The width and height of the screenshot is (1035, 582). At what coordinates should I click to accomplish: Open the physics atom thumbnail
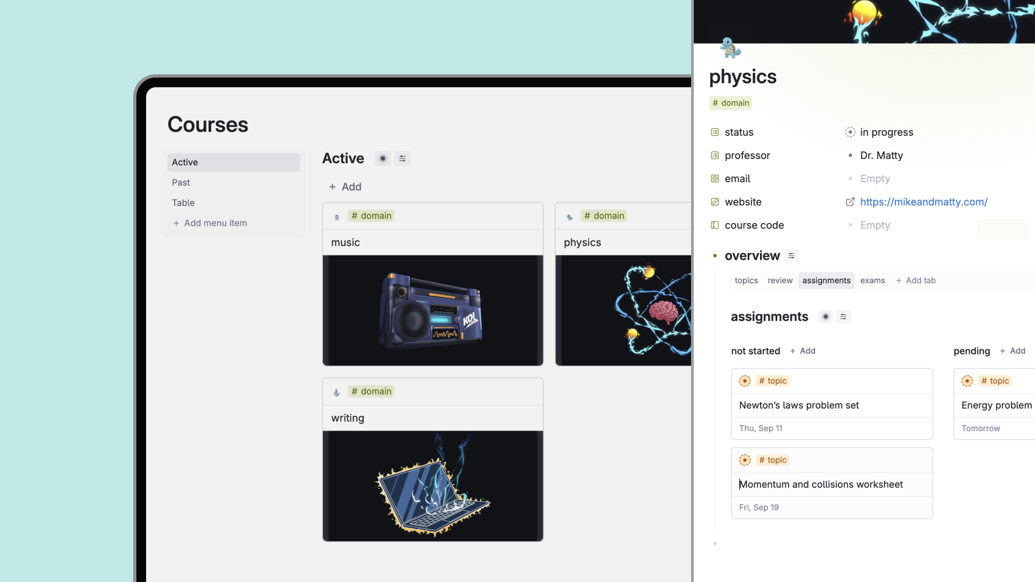tap(624, 310)
